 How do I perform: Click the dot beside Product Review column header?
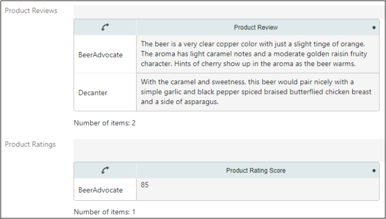pos(374,27)
